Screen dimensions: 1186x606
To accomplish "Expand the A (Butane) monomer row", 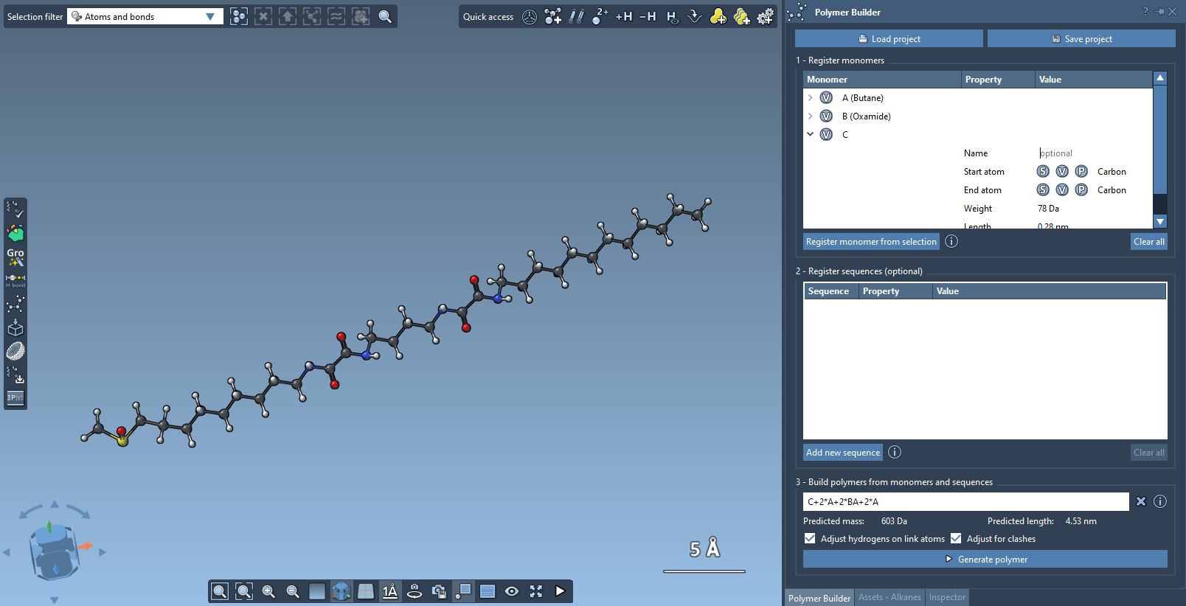I will tap(811, 98).
